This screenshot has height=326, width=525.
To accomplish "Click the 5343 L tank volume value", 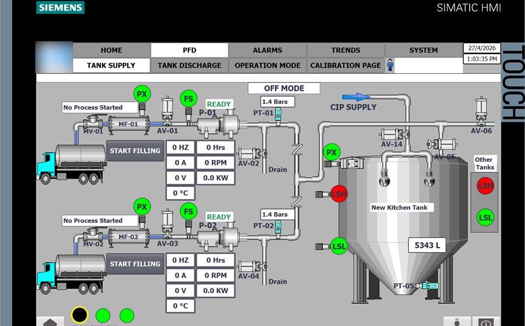I will tap(427, 246).
